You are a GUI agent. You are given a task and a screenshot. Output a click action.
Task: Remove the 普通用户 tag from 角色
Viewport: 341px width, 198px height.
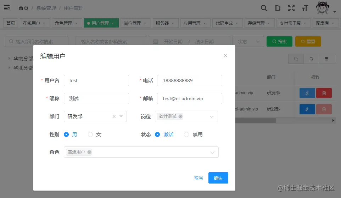coord(89,152)
